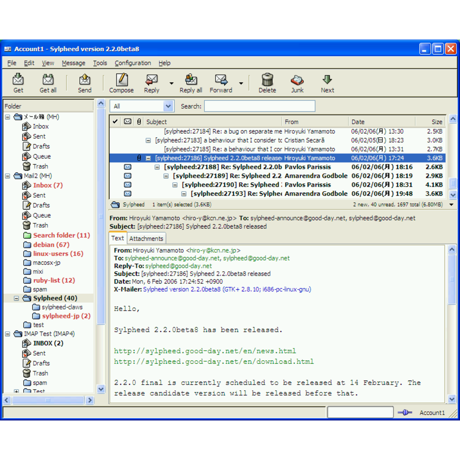The width and height of the screenshot is (460, 460).
Task: Open the View menu
Action: tap(48, 63)
